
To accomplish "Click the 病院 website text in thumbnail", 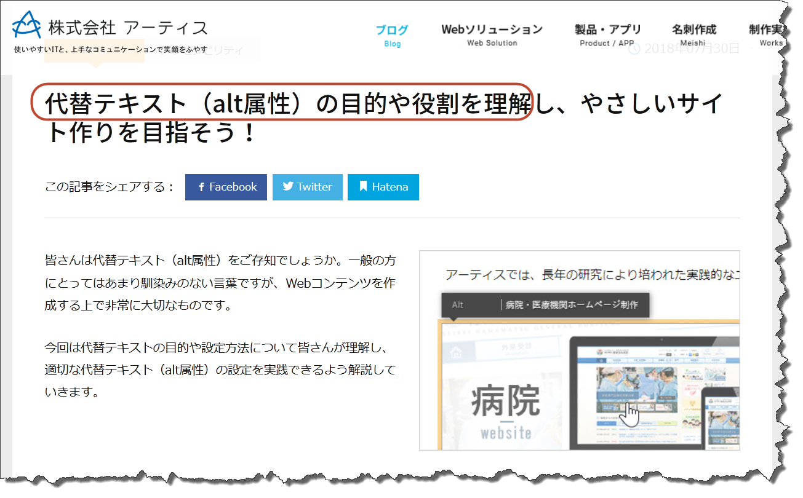I will pyautogui.click(x=505, y=411).
